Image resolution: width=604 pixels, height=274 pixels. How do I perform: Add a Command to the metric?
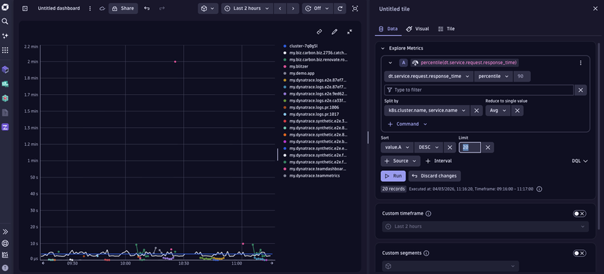[408, 124]
